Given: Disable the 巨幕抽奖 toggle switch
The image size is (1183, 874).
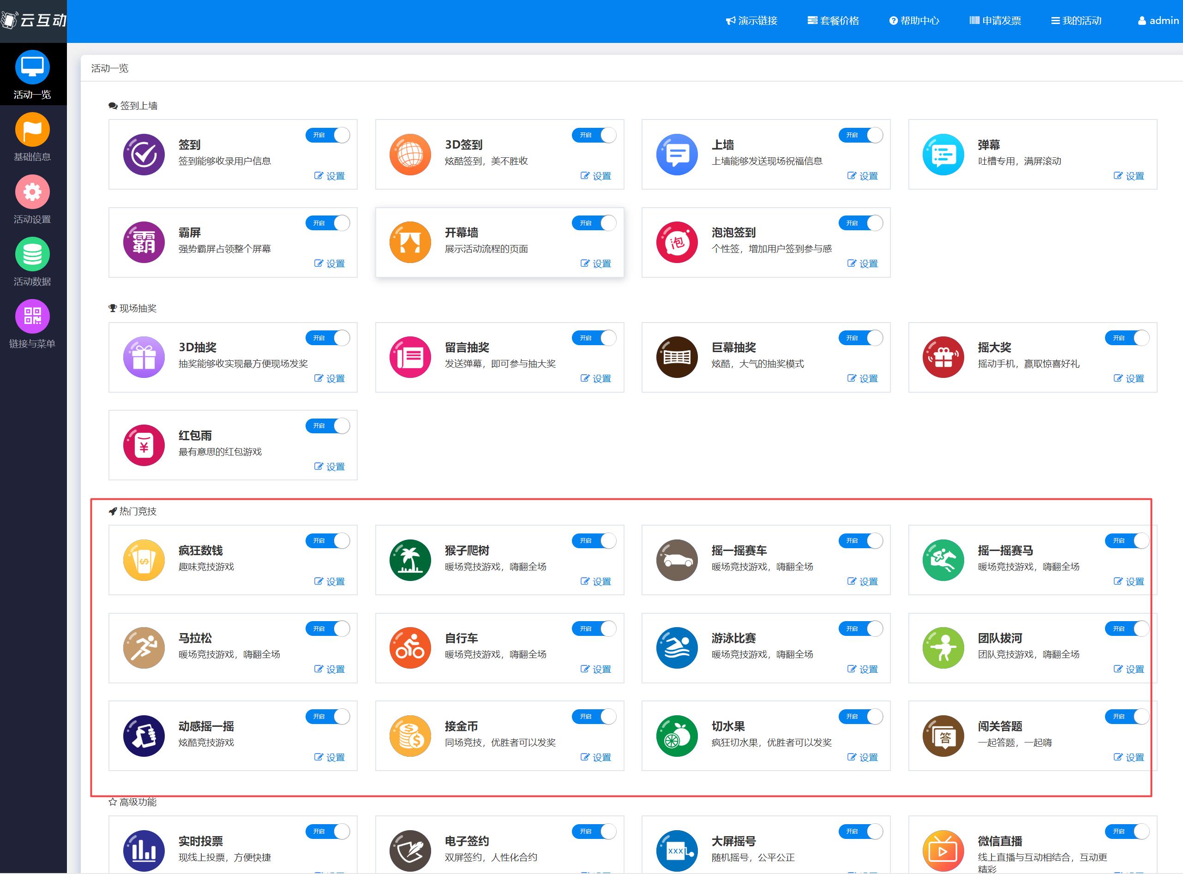Looking at the screenshot, I should [x=860, y=338].
